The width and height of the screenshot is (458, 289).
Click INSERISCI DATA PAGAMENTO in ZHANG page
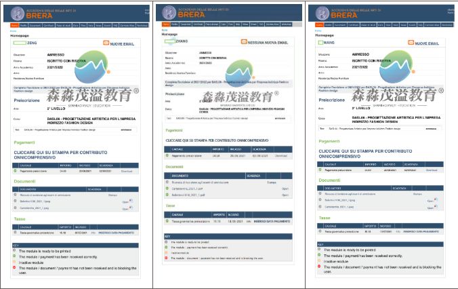click(272, 221)
